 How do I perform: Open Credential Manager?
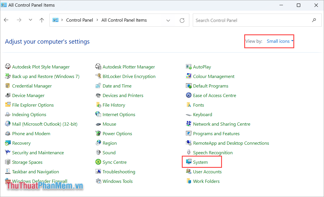pos(32,86)
